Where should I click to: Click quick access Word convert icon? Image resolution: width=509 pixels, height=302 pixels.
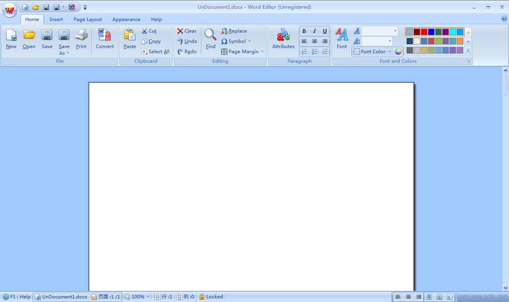pyautogui.click(x=72, y=7)
